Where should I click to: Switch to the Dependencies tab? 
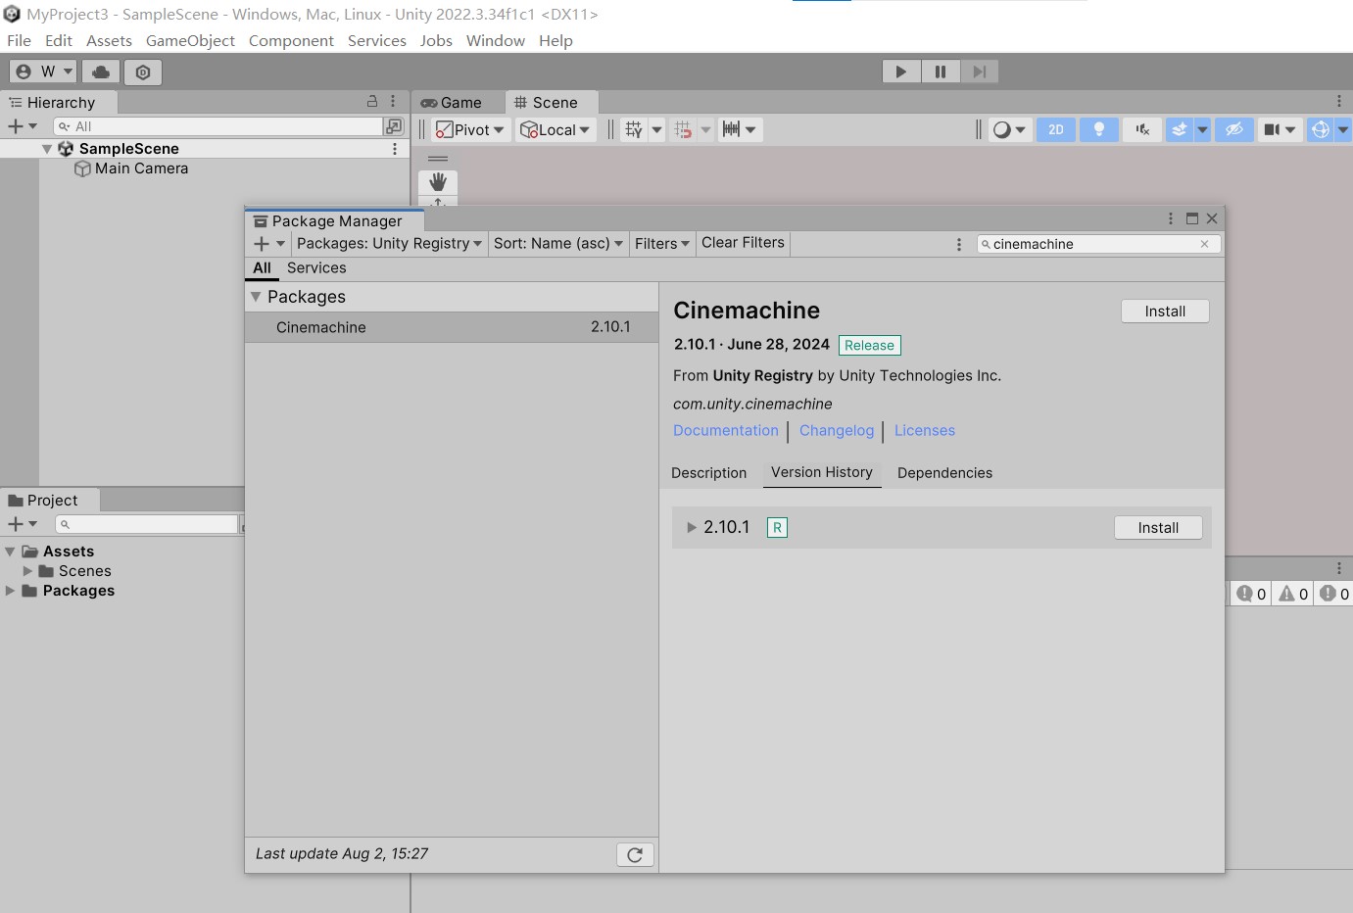943,473
